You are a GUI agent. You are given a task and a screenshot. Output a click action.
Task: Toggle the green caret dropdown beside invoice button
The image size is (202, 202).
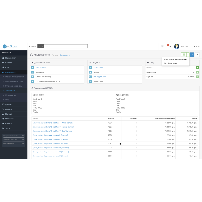[188, 55]
